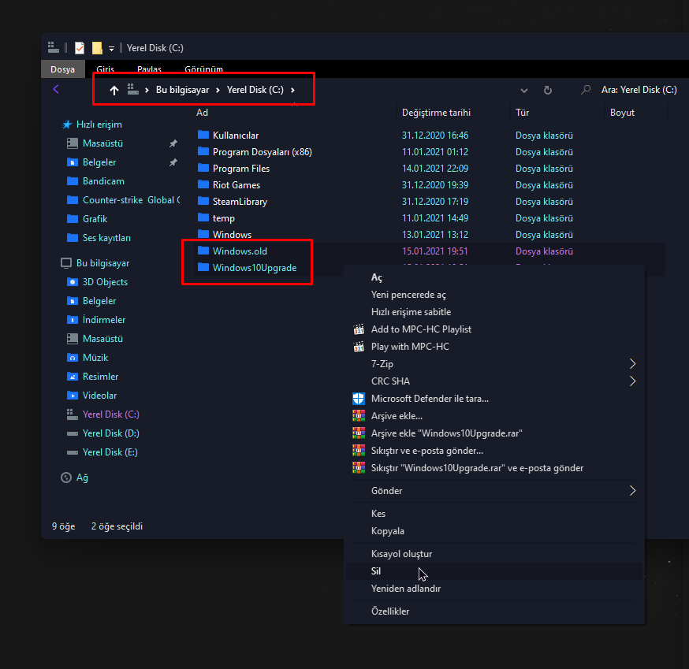This screenshot has height=669, width=689.
Task: Choose Aç in the context menu
Action: pos(377,277)
